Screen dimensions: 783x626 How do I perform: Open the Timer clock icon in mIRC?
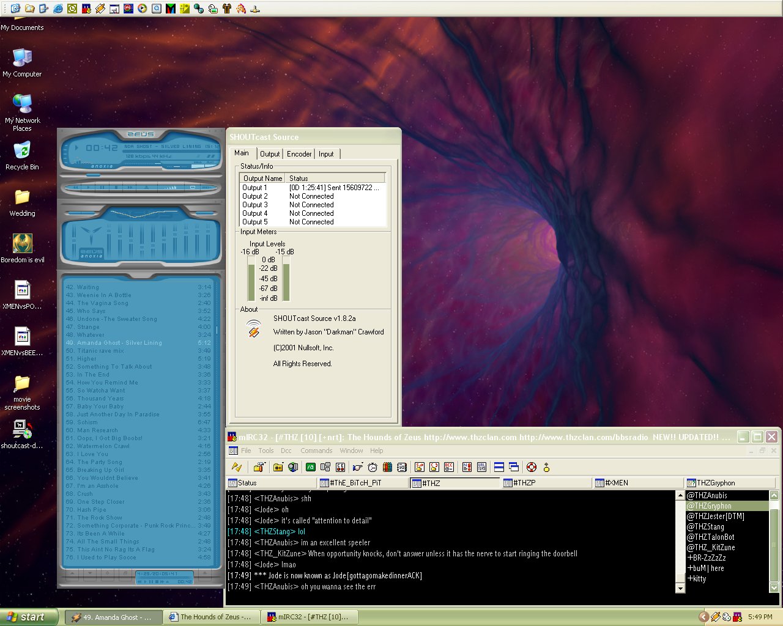(x=373, y=467)
